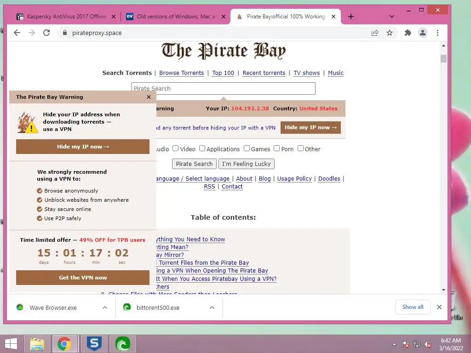
Task: Open the blue S app in taskbar
Action: [x=94, y=344]
